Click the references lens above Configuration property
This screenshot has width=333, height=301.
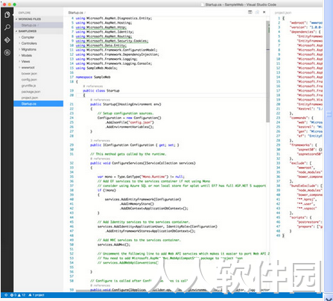tap(100, 141)
